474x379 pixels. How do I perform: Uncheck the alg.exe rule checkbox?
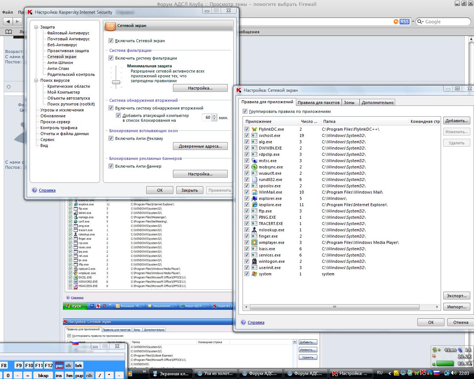click(x=247, y=142)
